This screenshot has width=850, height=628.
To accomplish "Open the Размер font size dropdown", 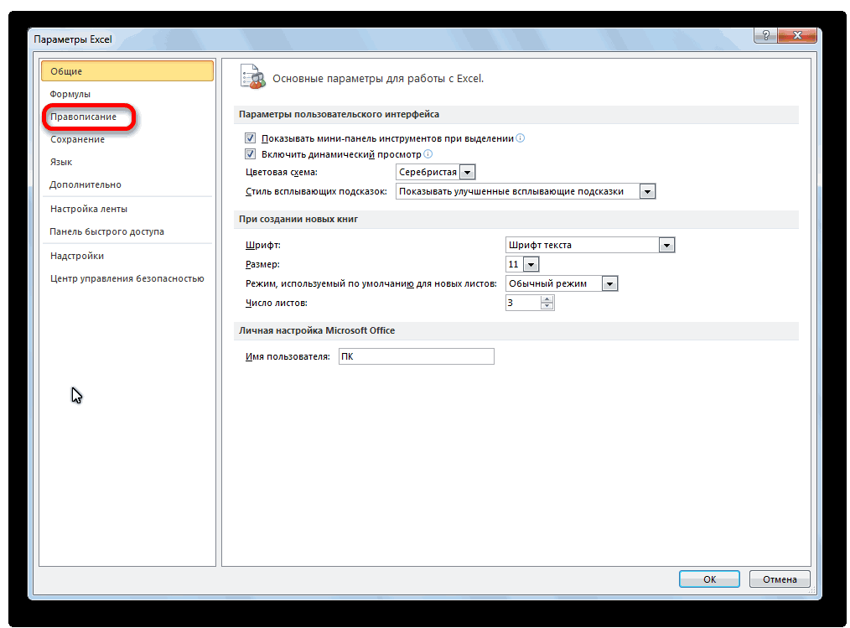I will tap(531, 265).
